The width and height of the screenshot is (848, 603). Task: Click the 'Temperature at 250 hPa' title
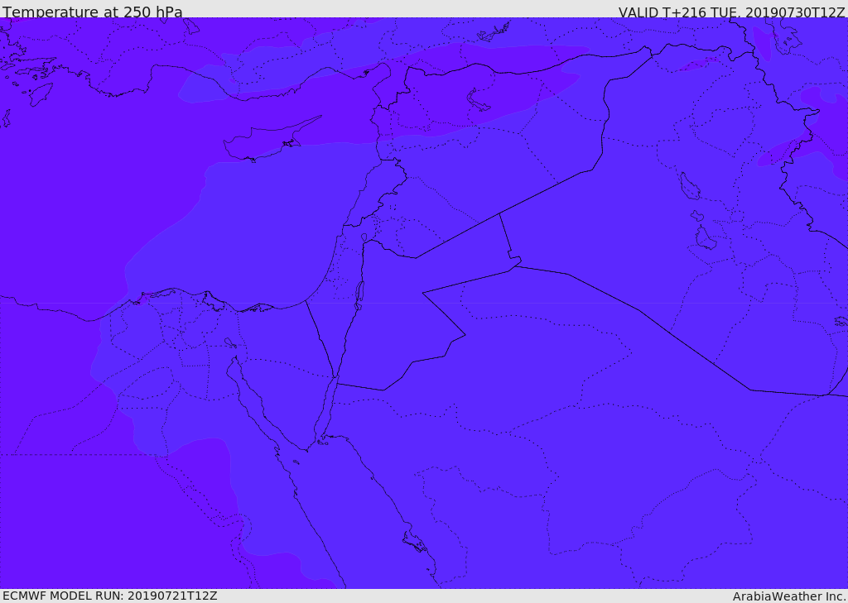click(93, 12)
